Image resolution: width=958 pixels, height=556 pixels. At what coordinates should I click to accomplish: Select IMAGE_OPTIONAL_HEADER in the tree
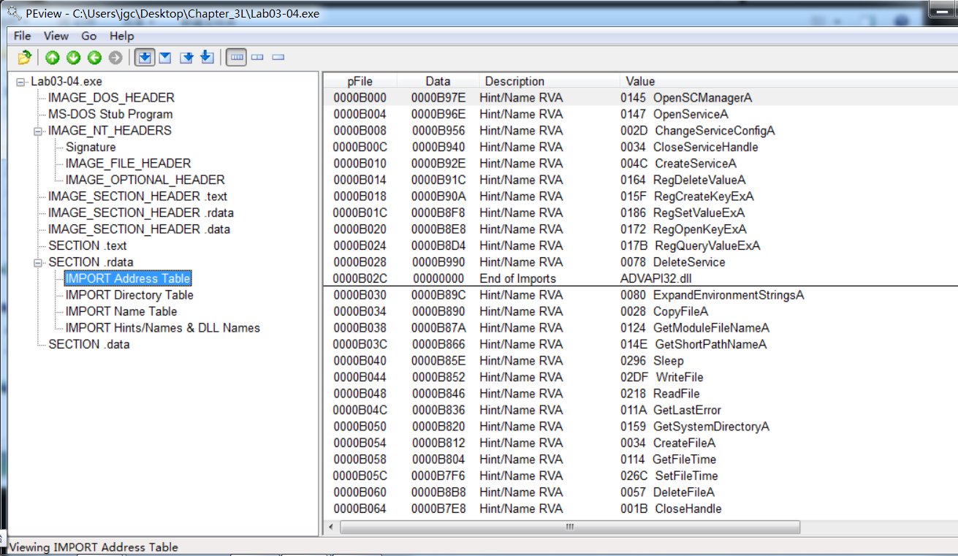click(145, 180)
